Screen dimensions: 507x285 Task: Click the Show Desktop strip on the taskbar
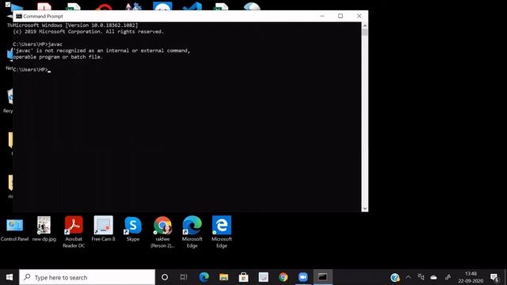click(x=505, y=277)
